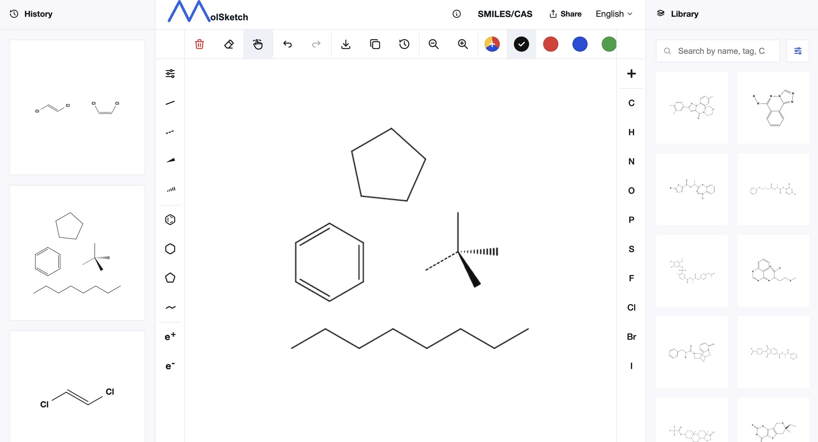Image resolution: width=818 pixels, height=442 pixels.
Task: Open history item with two dichloroethene isomers
Action: click(x=77, y=107)
